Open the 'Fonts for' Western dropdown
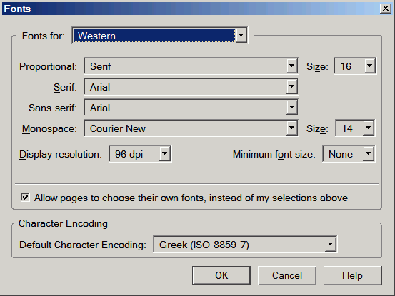The height and width of the screenshot is (296, 395). (x=160, y=36)
